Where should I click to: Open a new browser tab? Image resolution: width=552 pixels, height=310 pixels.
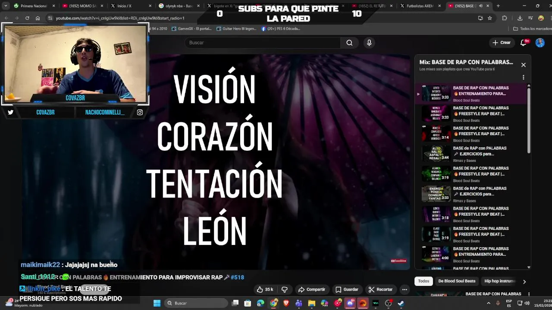(x=498, y=6)
